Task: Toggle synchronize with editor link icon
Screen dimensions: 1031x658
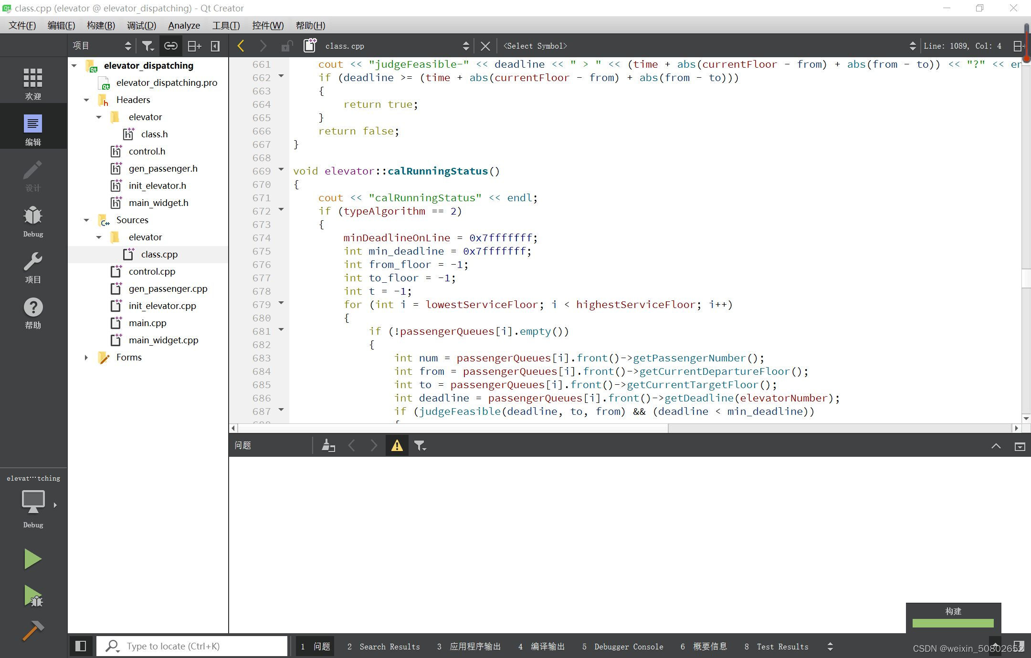Action: [170, 46]
